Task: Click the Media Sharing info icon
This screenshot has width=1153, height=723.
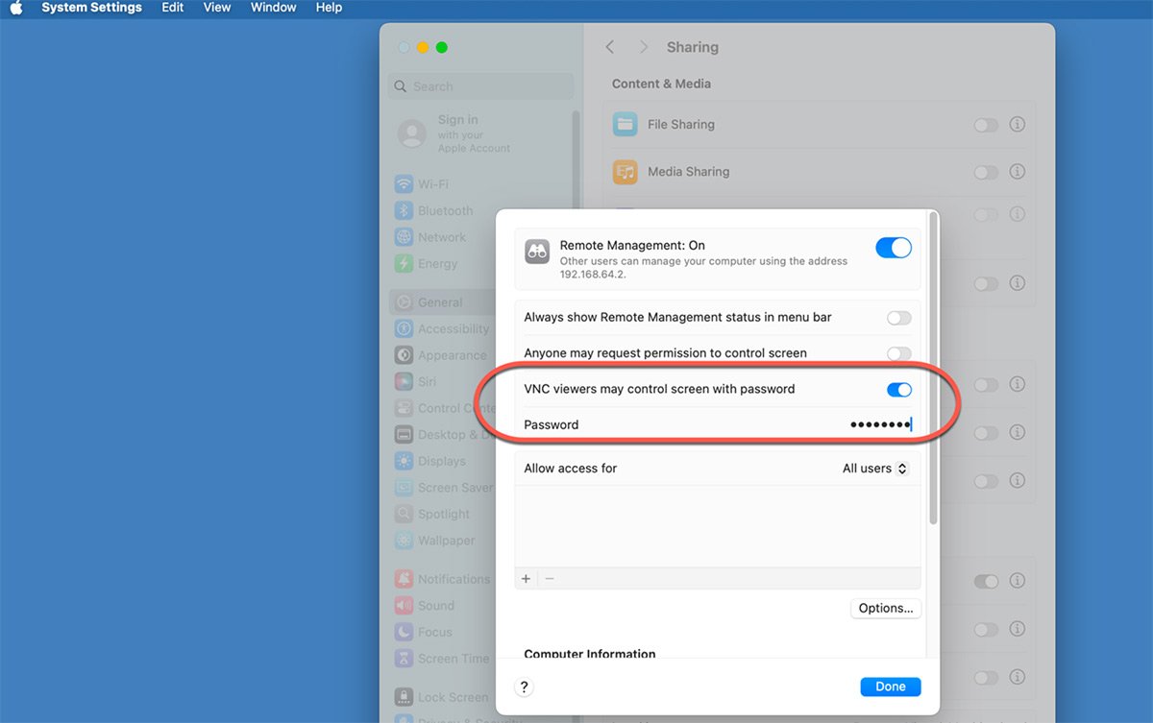Action: click(1018, 172)
